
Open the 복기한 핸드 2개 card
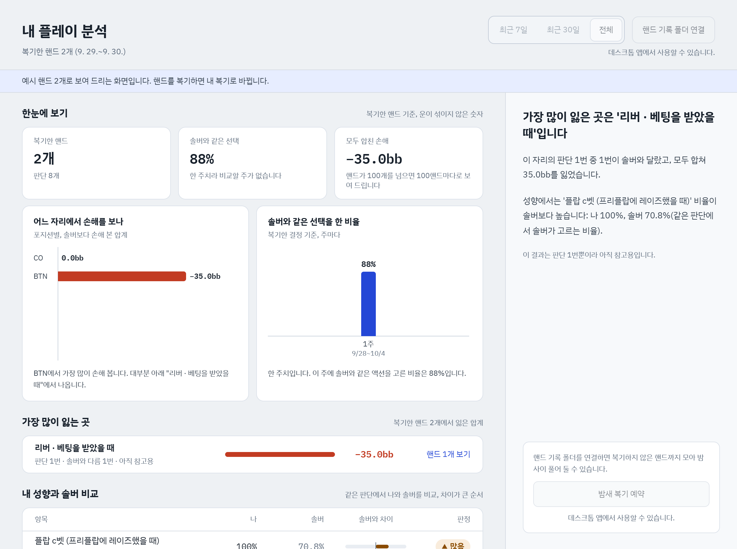click(x=96, y=163)
